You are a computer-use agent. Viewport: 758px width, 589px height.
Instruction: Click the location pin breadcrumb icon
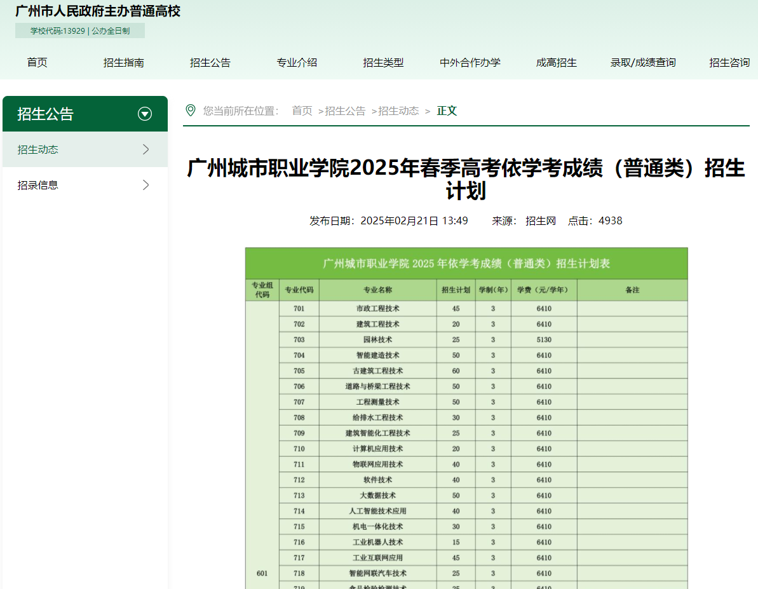190,110
